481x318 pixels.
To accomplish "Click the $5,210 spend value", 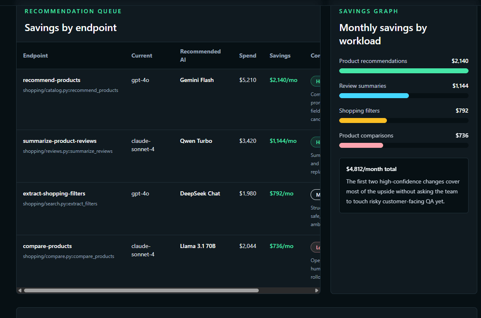I will 248,80.
